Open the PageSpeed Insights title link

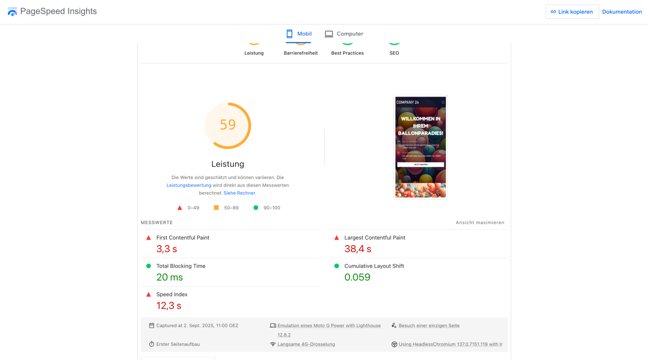point(58,11)
